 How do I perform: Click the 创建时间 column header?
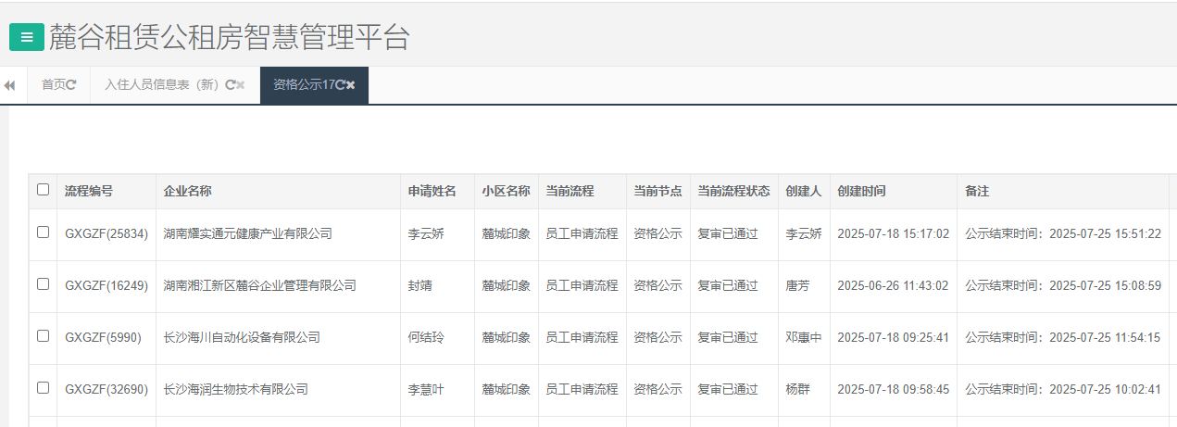pos(861,191)
